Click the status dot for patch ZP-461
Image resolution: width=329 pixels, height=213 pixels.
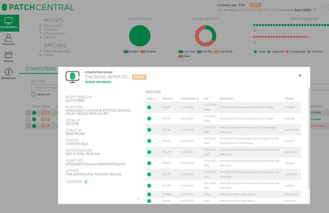[149, 140]
